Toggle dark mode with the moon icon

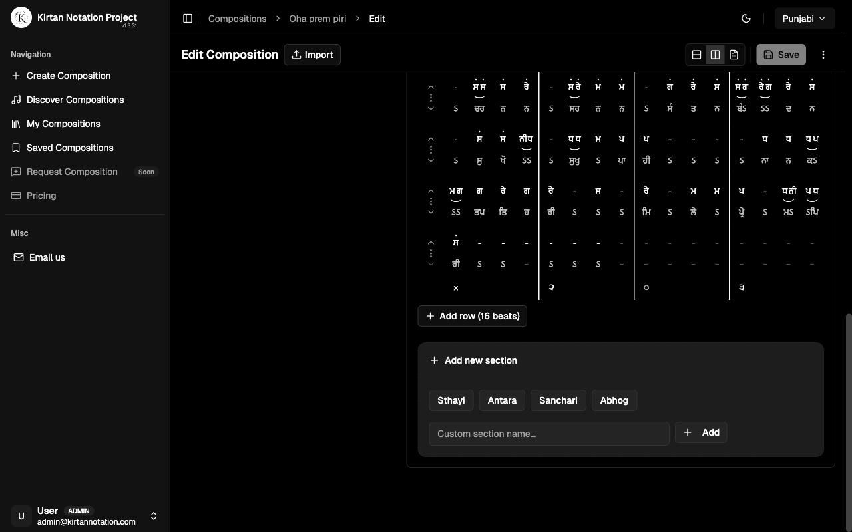click(x=746, y=19)
